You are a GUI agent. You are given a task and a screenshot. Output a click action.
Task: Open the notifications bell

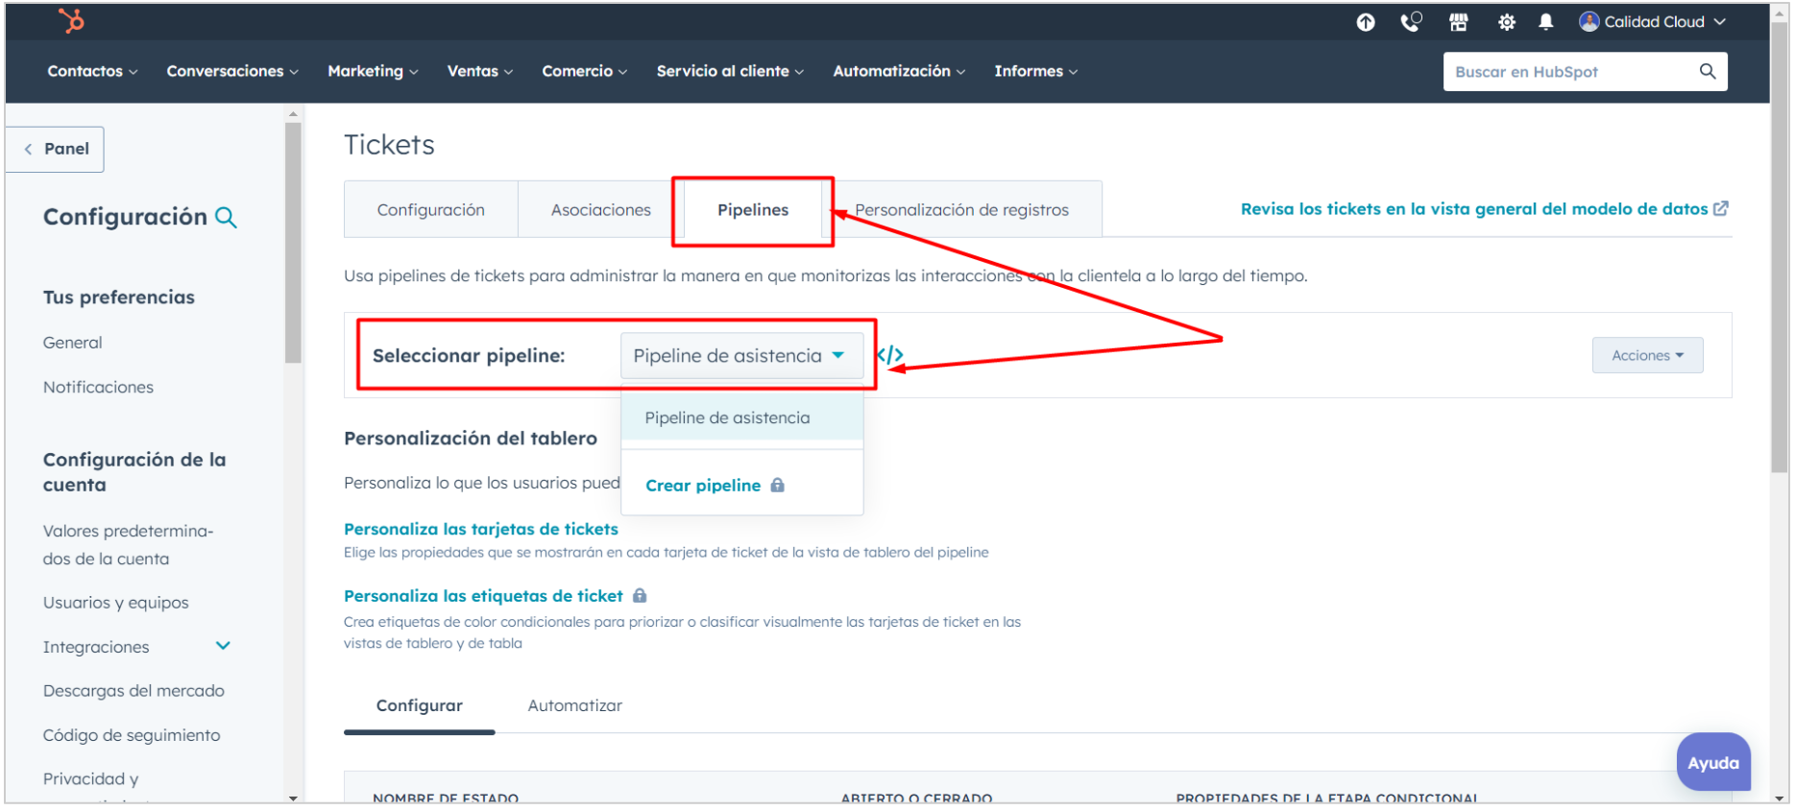(1545, 22)
